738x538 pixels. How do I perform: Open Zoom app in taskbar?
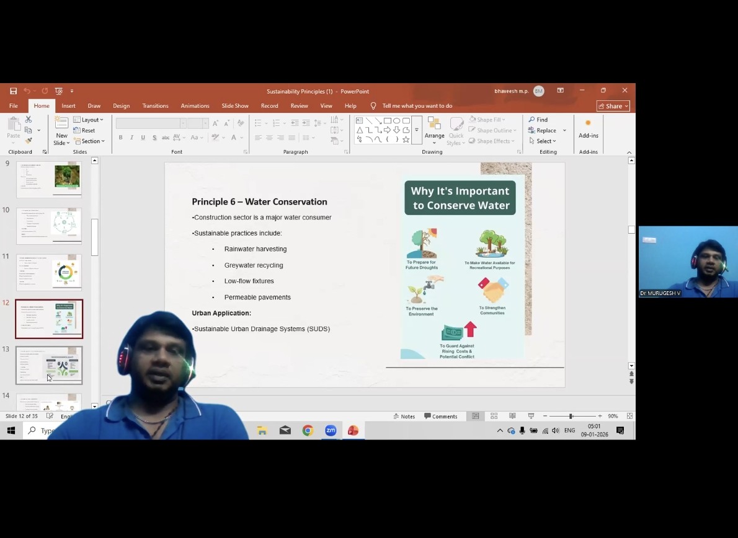(x=331, y=431)
